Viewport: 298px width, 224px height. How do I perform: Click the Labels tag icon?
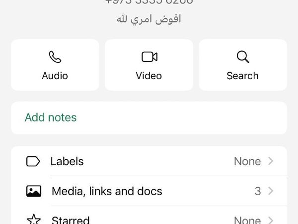click(33, 161)
